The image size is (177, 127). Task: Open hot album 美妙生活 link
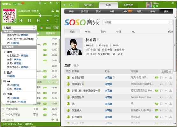click(119, 50)
